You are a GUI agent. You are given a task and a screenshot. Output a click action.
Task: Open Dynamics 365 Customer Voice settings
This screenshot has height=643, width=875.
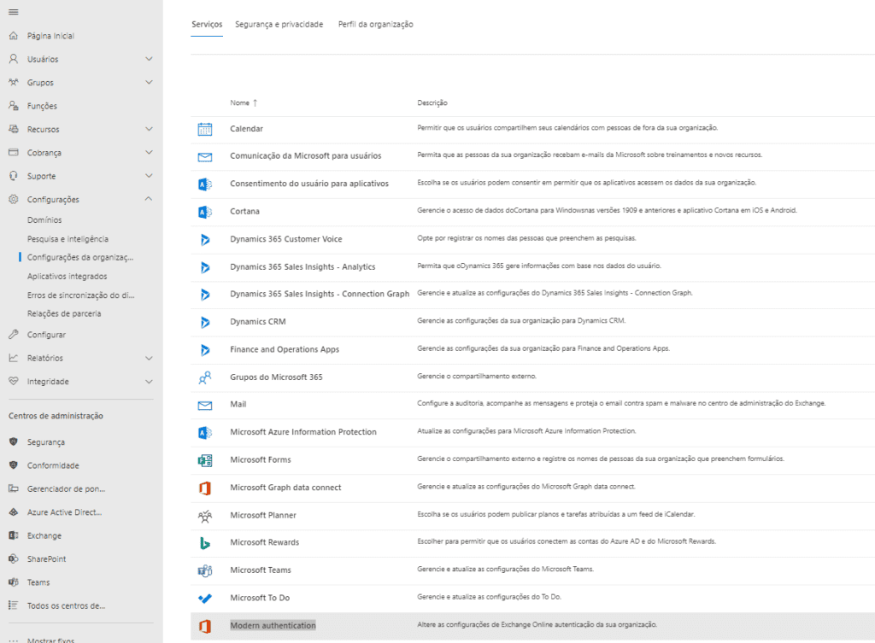point(285,239)
